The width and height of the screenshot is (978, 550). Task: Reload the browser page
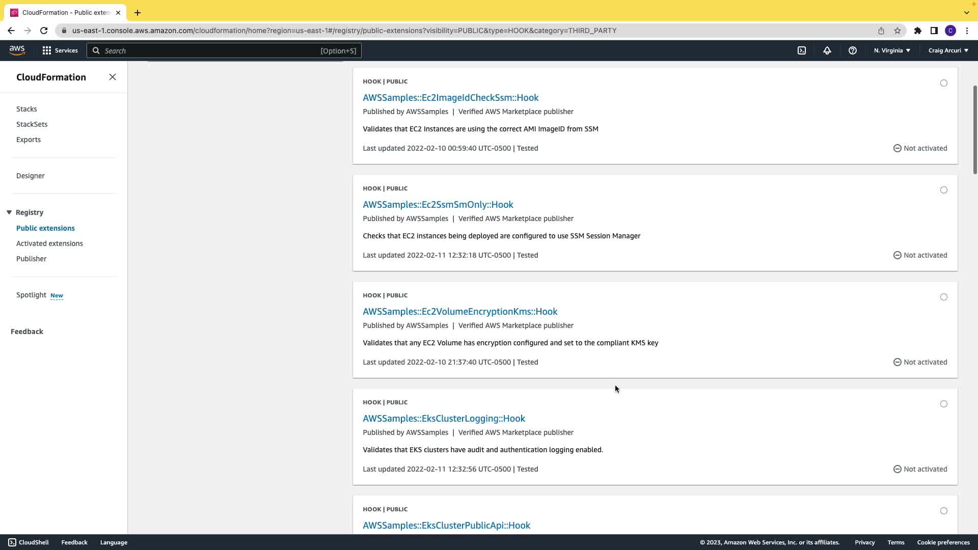click(44, 31)
